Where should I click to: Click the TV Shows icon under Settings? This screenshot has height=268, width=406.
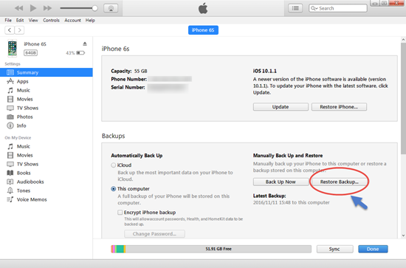(10, 108)
